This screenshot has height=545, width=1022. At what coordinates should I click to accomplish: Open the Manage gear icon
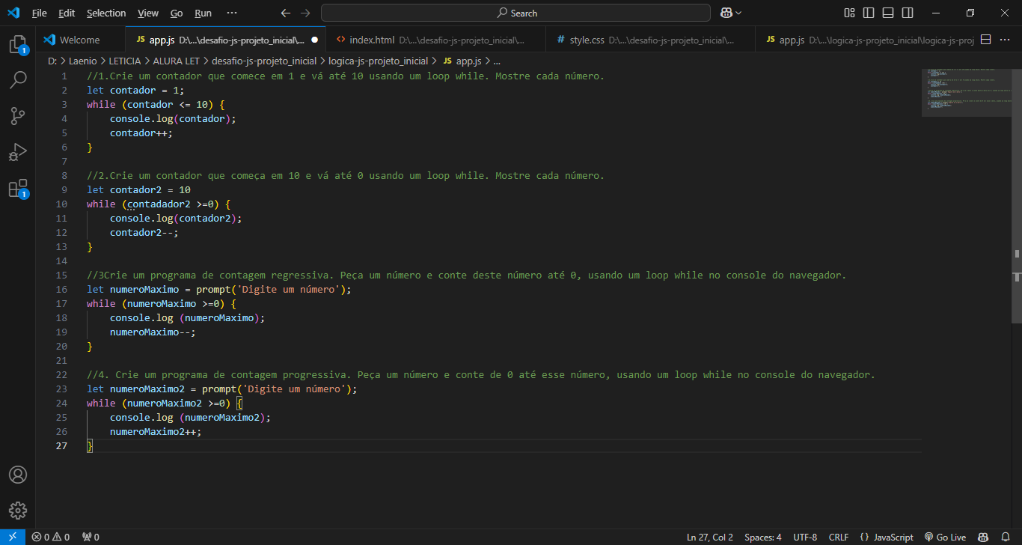click(x=18, y=511)
